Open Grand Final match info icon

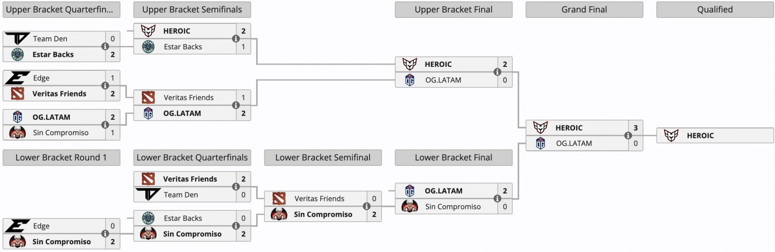[628, 136]
